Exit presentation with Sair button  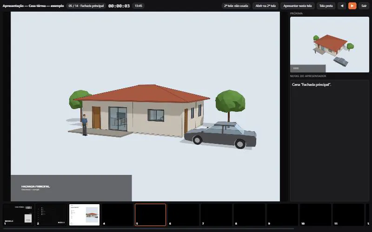(364, 6)
